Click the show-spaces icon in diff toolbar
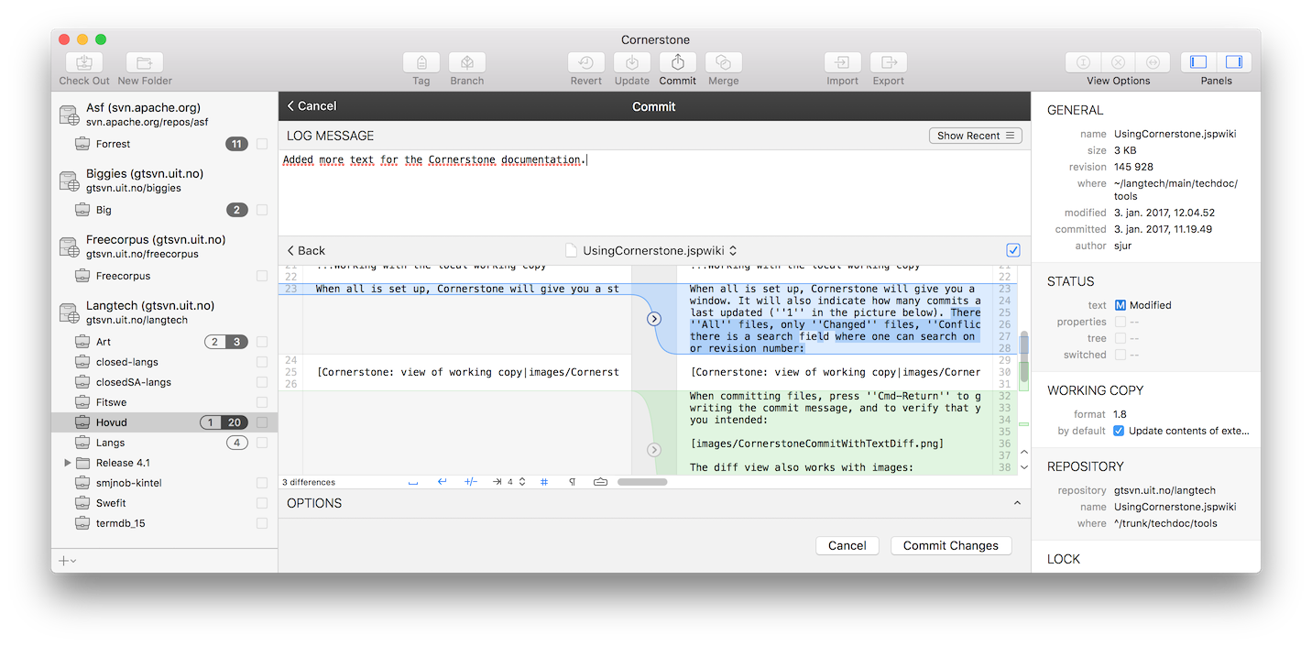 (413, 482)
